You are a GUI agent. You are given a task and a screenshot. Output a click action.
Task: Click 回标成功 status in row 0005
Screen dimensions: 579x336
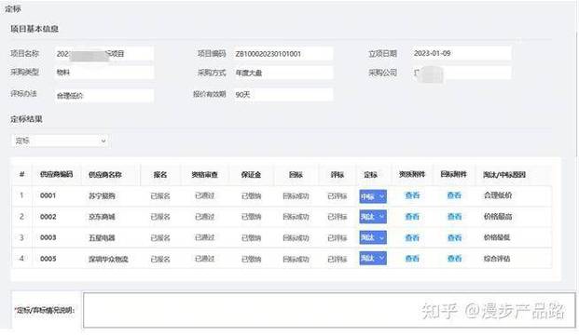pyautogui.click(x=296, y=259)
